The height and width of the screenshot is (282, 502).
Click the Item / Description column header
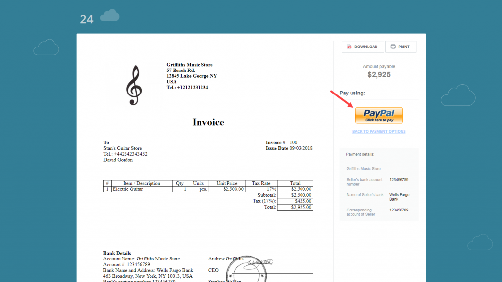click(x=142, y=183)
